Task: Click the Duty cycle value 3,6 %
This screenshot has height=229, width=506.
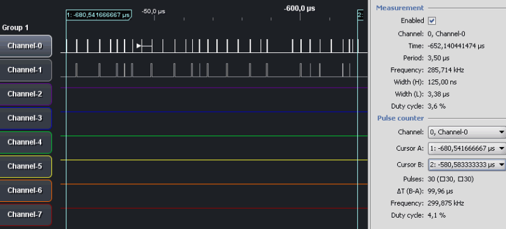Action: coord(436,106)
